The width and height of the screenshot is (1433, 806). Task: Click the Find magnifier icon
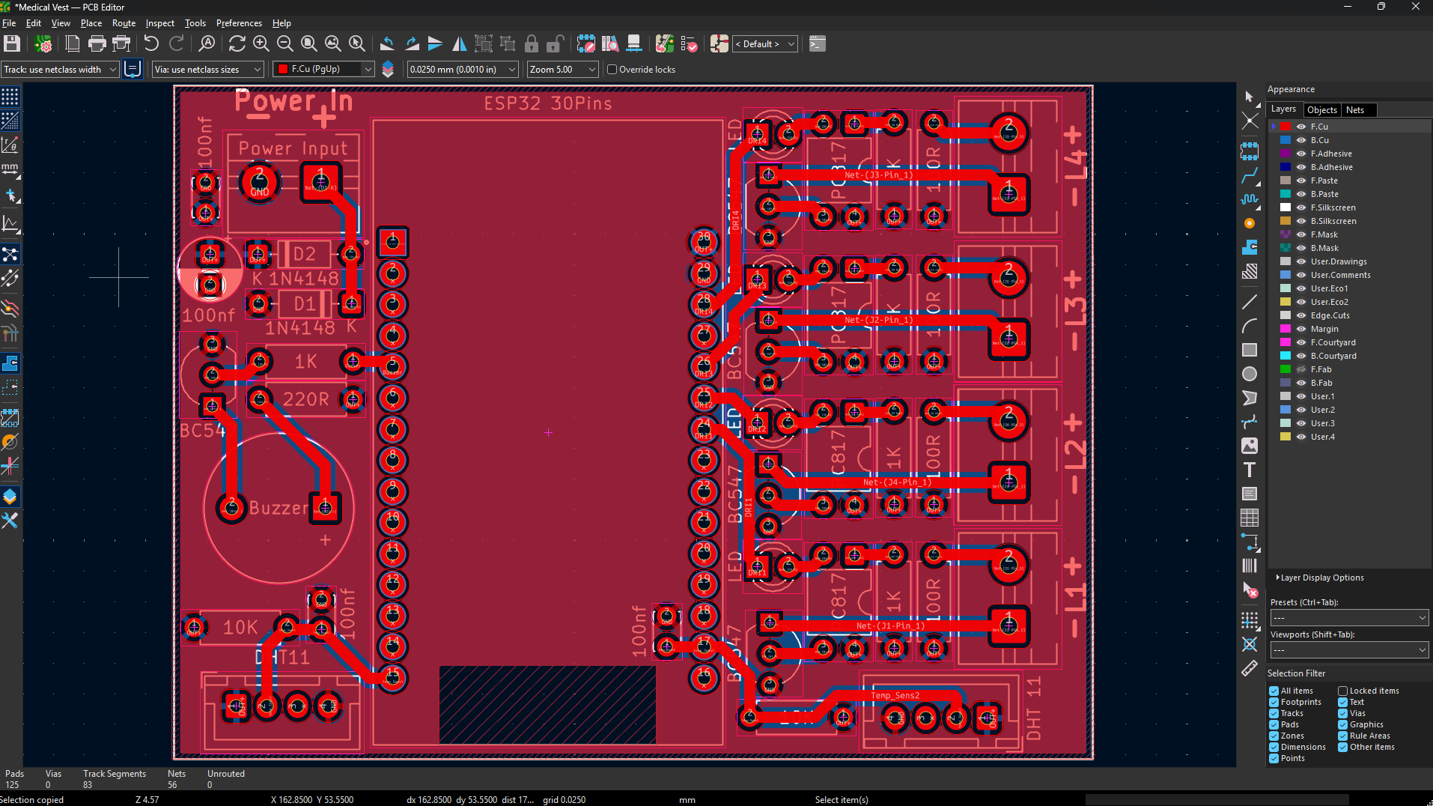(207, 44)
